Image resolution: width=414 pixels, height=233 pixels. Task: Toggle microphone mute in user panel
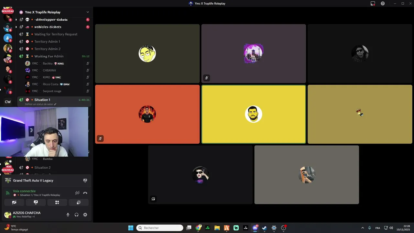tap(68, 215)
